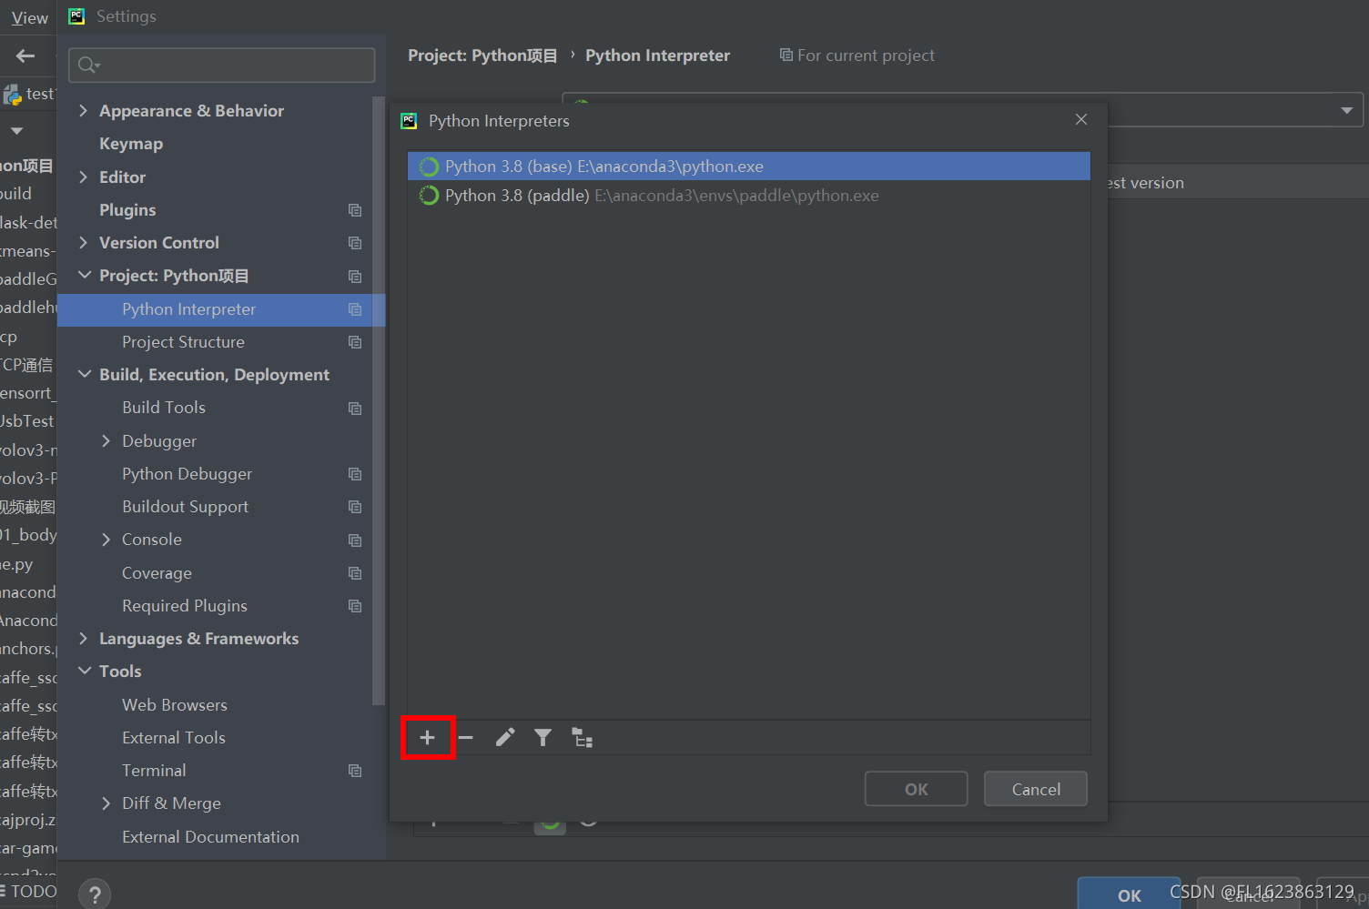Collapse Project: Python项目 section
The height and width of the screenshot is (909, 1369).
coord(84,276)
